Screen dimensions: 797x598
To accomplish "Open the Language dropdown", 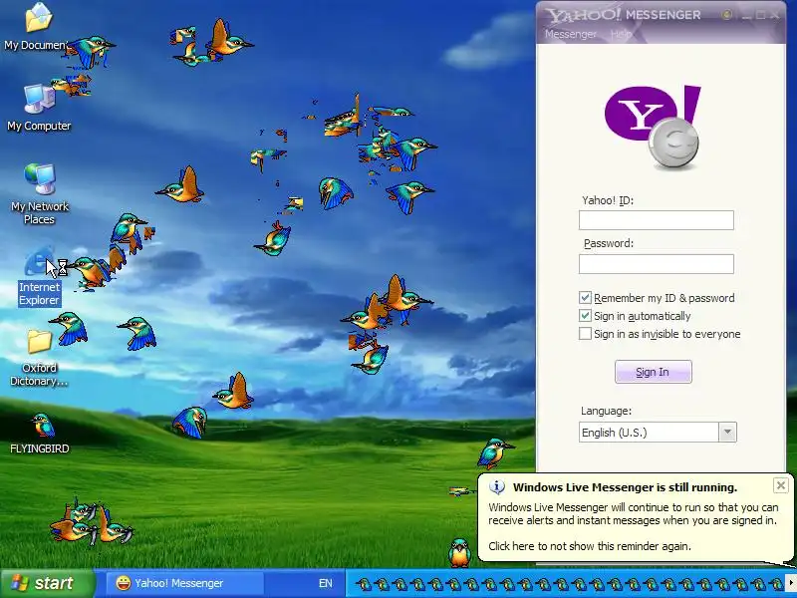I will pos(727,433).
